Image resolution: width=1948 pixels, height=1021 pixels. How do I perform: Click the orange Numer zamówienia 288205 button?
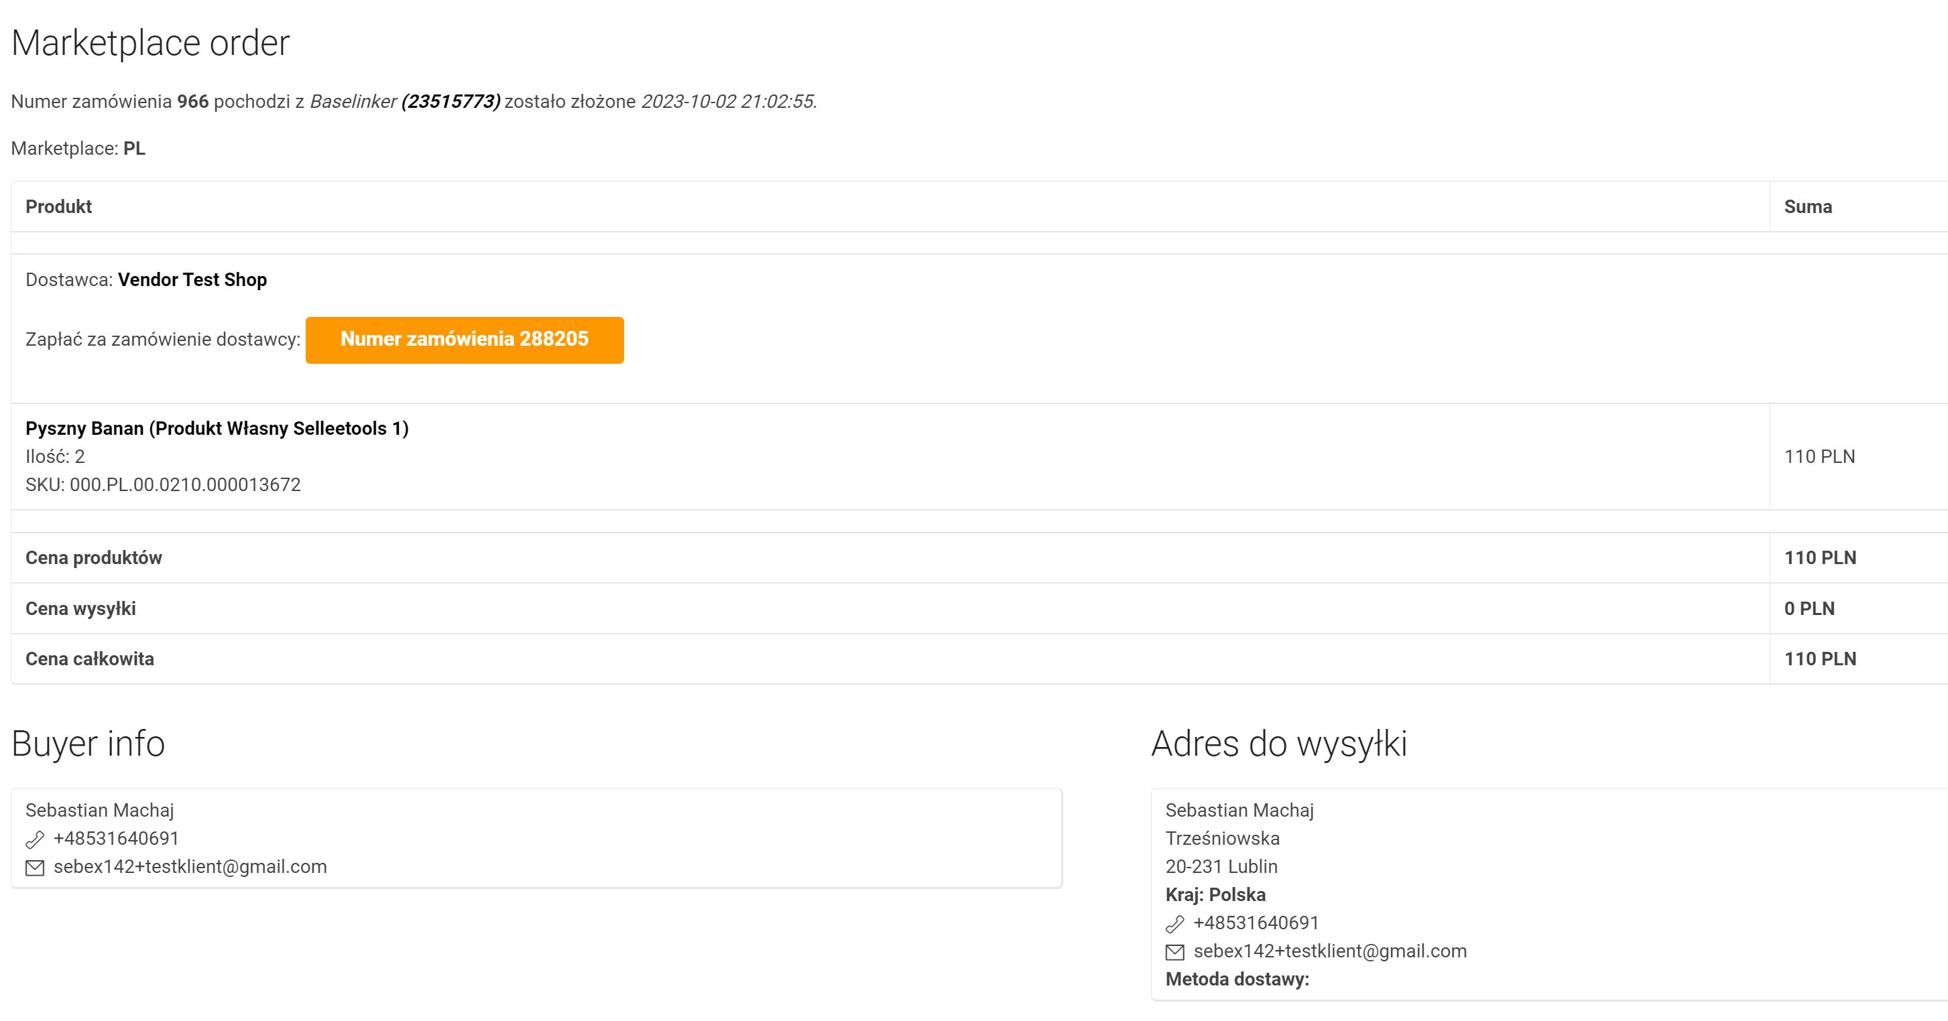465,339
